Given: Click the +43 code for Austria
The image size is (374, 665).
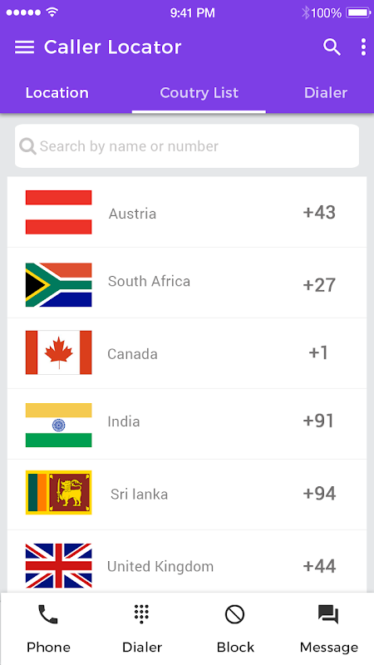Looking at the screenshot, I should coord(319,213).
